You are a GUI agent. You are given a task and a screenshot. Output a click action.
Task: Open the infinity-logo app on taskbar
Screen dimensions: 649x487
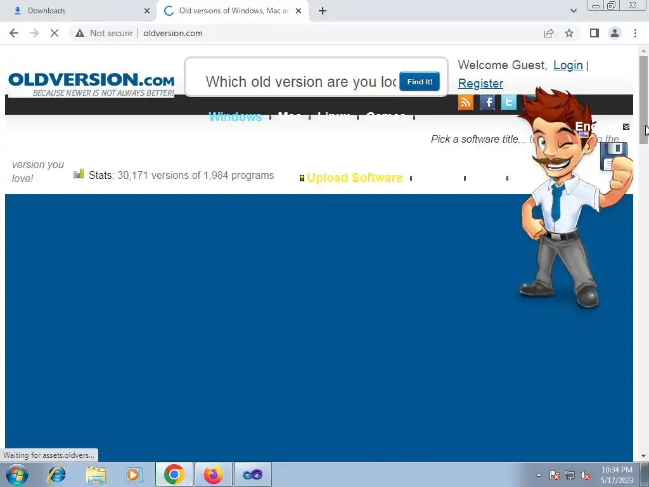point(252,474)
